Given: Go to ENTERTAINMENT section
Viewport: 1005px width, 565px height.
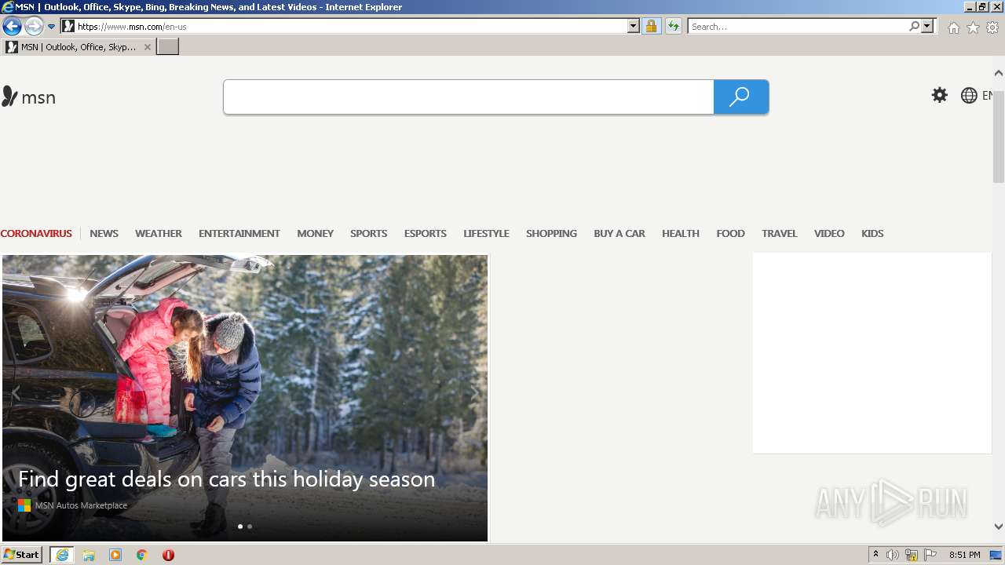Looking at the screenshot, I should point(239,233).
